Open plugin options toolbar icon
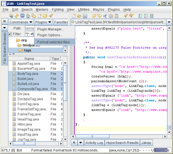The image size is (173, 154). pyautogui.click(x=152, y=16)
